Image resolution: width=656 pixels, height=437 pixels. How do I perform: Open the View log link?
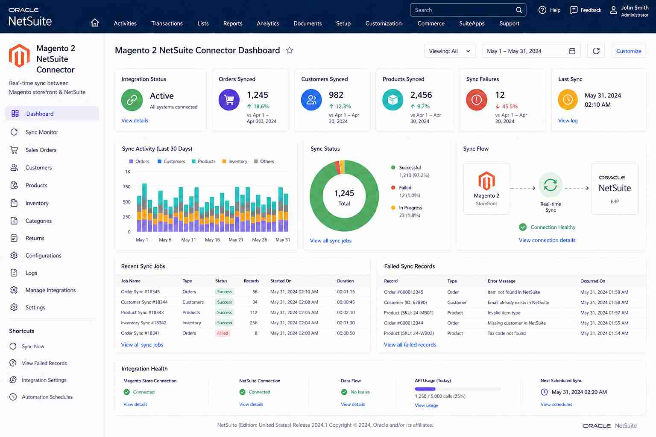click(568, 121)
